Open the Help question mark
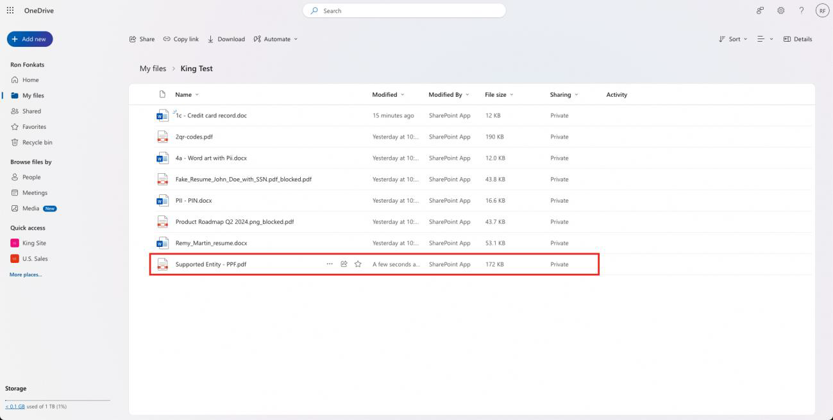The image size is (833, 420). pos(802,10)
